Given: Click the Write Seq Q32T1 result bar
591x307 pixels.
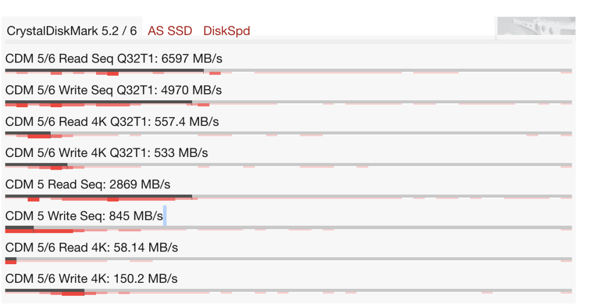Looking at the screenshot, I should [98, 102].
